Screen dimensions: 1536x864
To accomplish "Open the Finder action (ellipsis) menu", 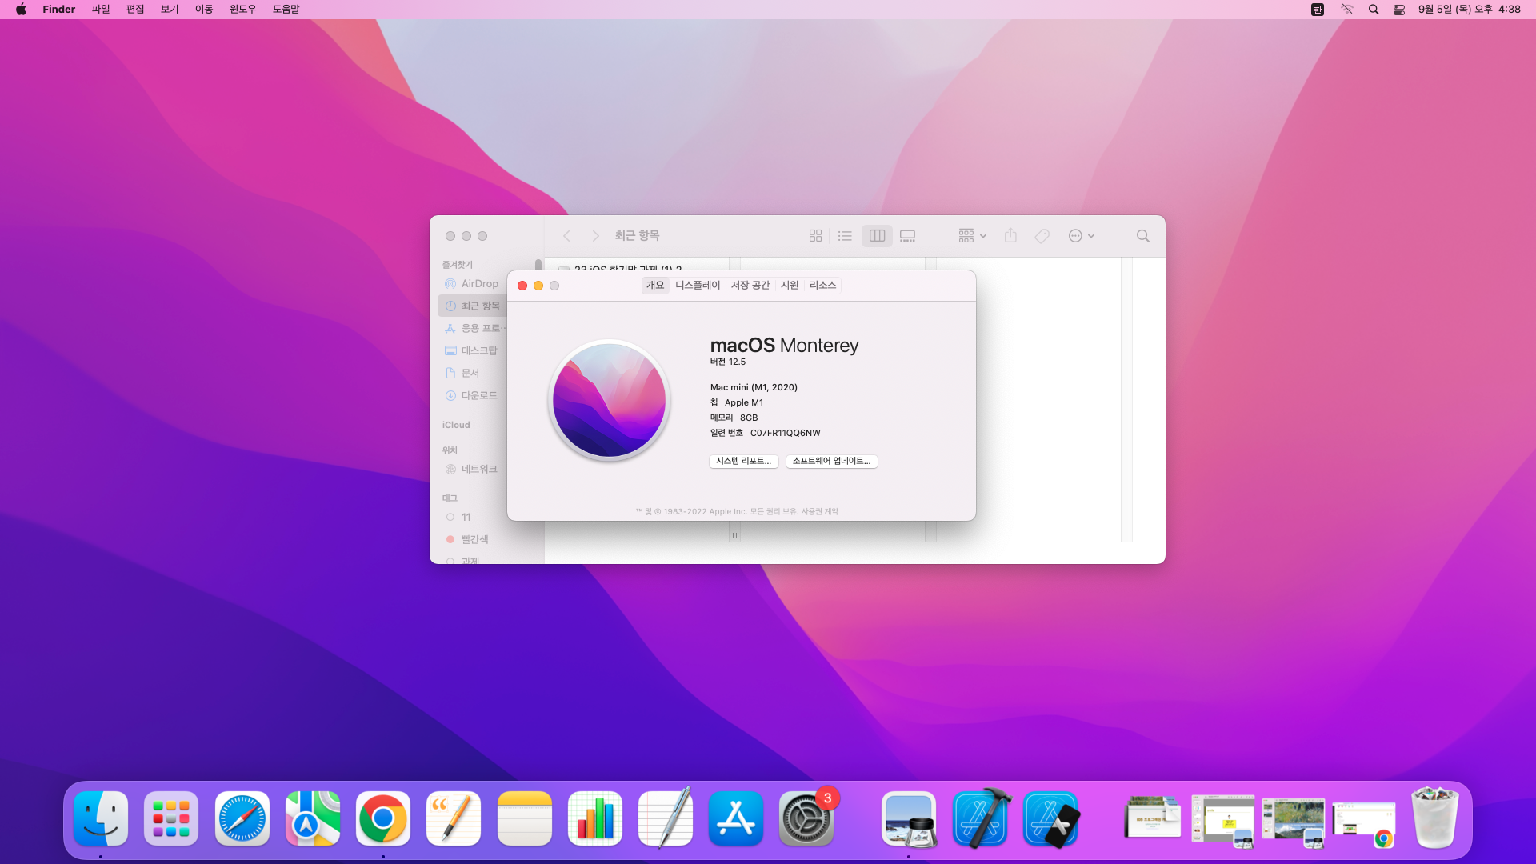I will click(x=1081, y=236).
